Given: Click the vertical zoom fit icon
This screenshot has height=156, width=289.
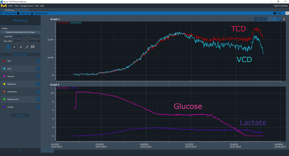Looking at the screenshot, I should [260, 19].
